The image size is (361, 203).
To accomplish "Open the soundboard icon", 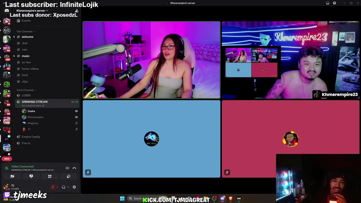I will [x=68, y=176].
